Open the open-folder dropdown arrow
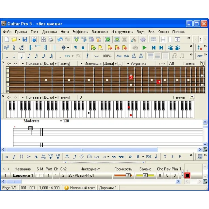Viewport: 209px width, 209px height. pyautogui.click(x=19, y=40)
